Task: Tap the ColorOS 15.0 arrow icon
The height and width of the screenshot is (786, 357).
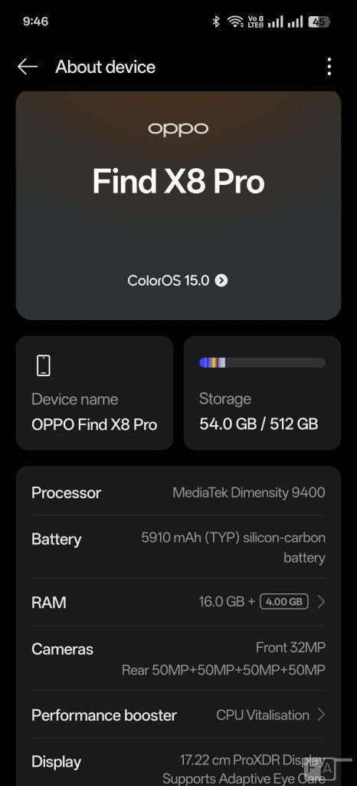Action: (221, 280)
